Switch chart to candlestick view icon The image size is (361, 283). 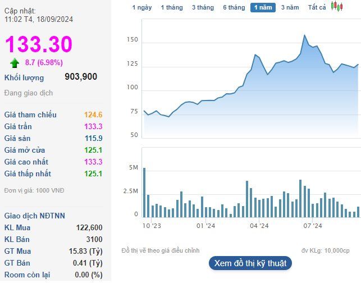click(337, 6)
